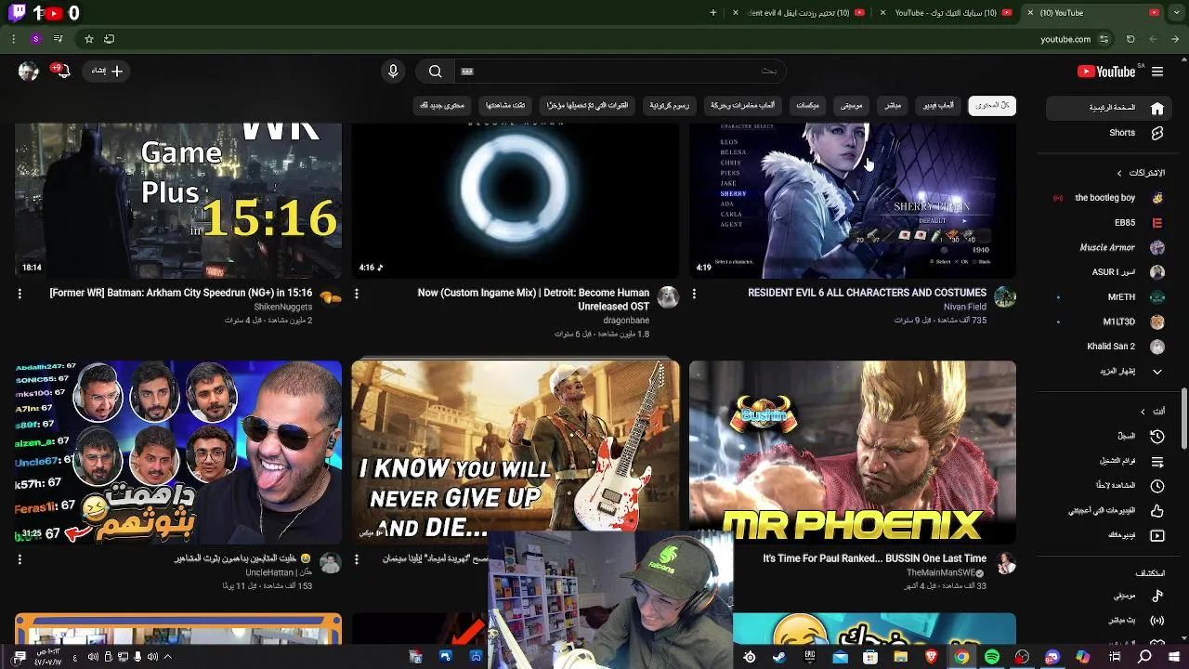The height and width of the screenshot is (669, 1189).
Task: Open more options for Resident Evil 6 video
Action: pos(694,294)
